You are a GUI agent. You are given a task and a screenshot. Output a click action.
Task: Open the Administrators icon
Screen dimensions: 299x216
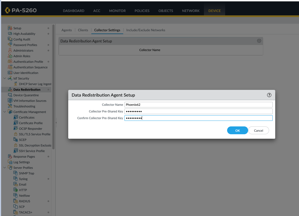tap(10, 50)
